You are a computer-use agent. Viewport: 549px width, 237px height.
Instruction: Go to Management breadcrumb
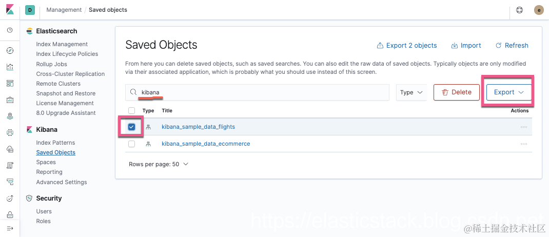click(64, 10)
